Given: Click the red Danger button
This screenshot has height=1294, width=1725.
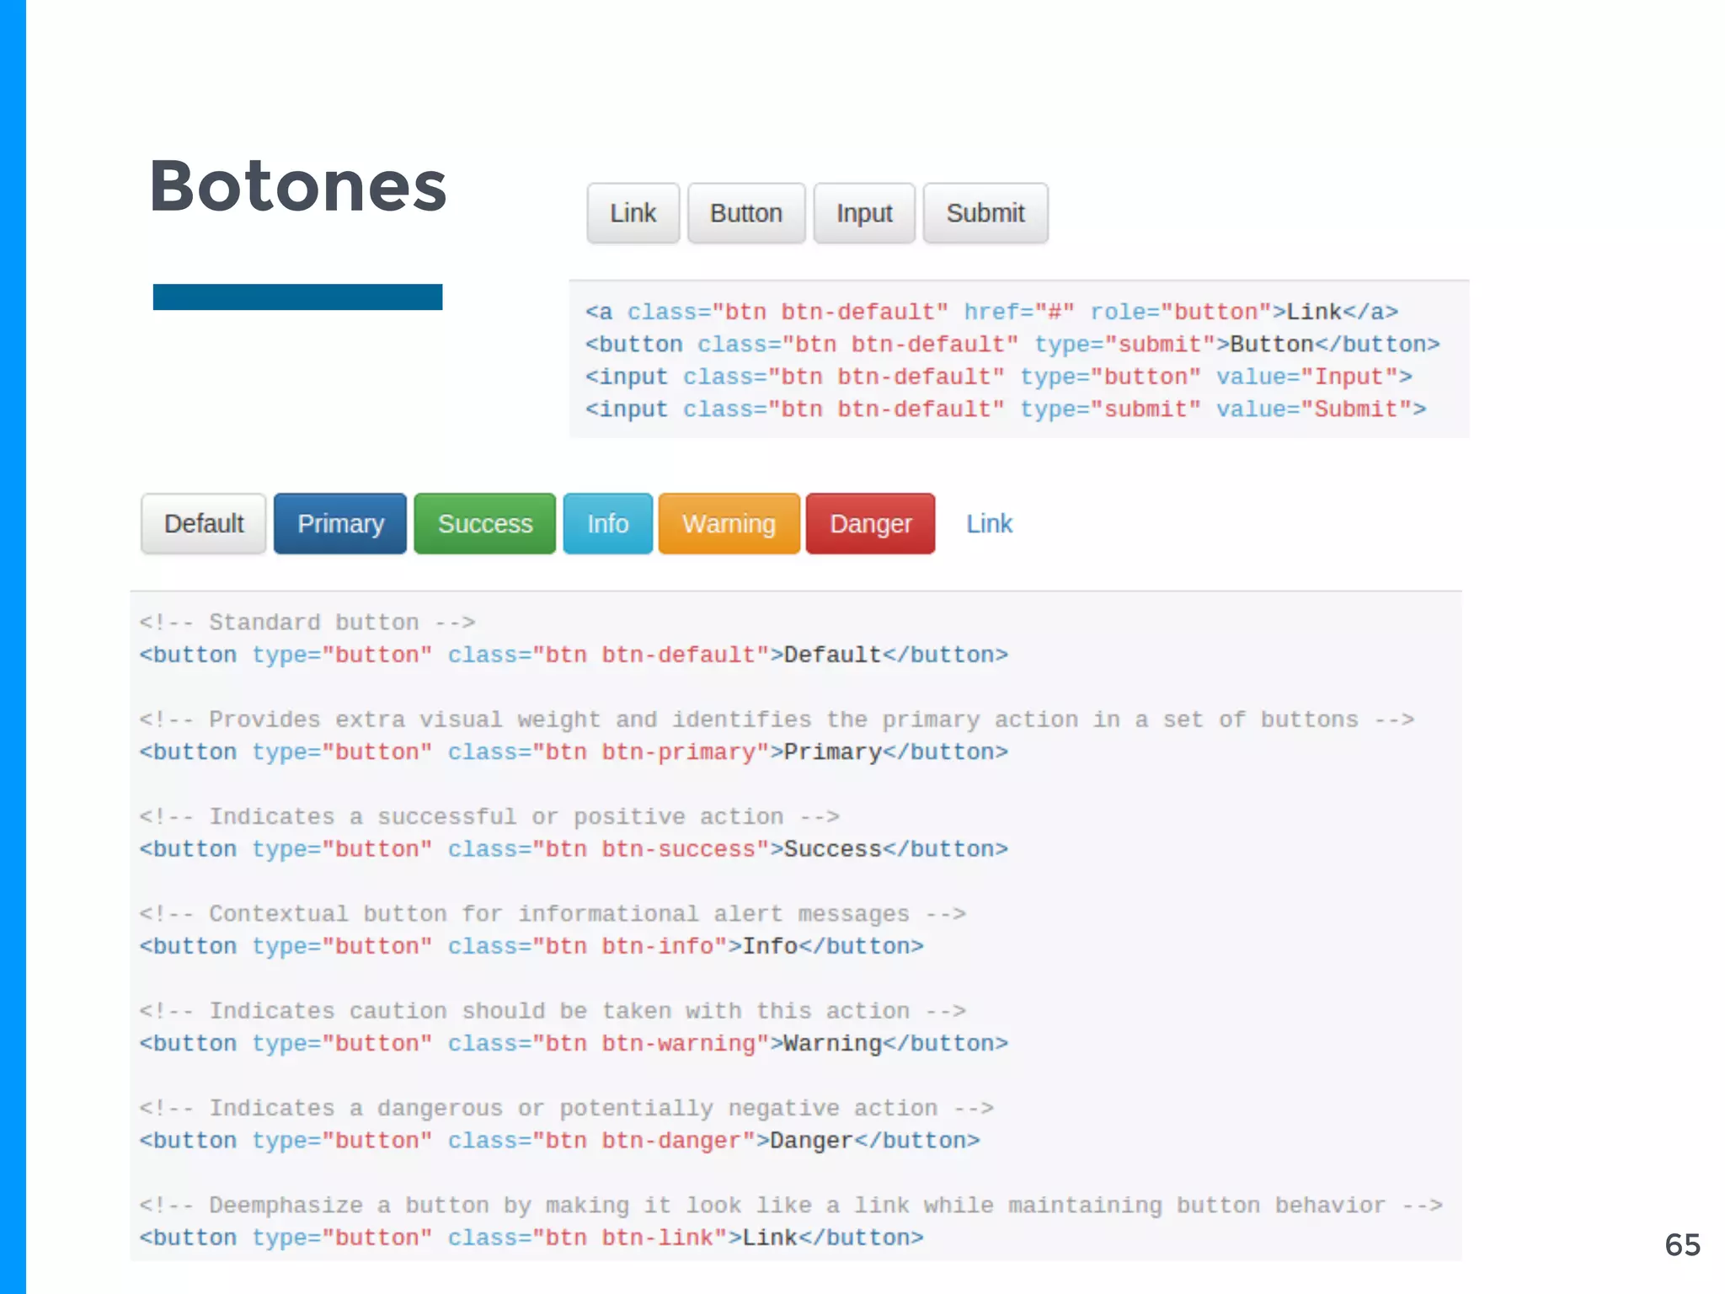Looking at the screenshot, I should [870, 523].
